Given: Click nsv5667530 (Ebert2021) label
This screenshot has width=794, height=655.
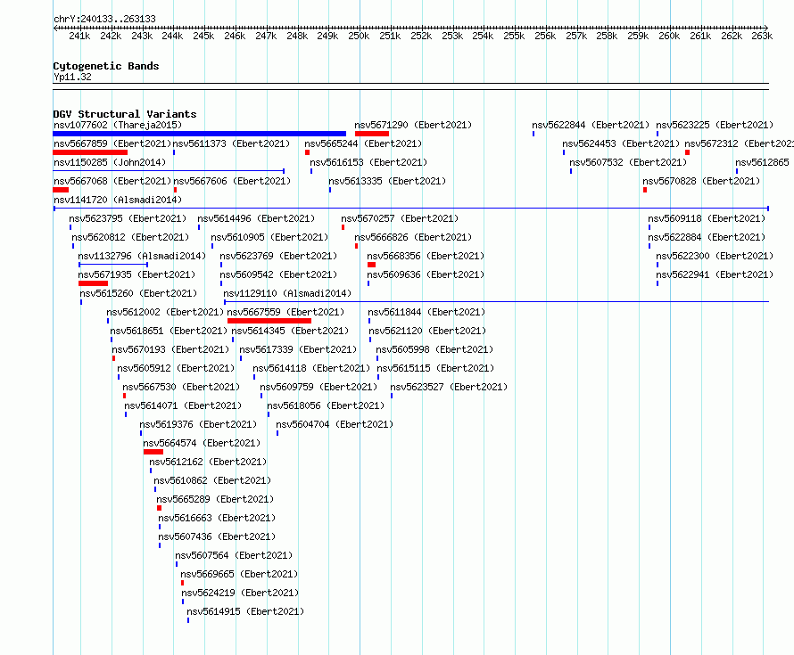Looking at the screenshot, I should click(181, 387).
